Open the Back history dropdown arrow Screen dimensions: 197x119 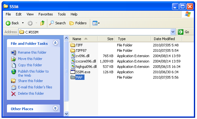point(23,23)
